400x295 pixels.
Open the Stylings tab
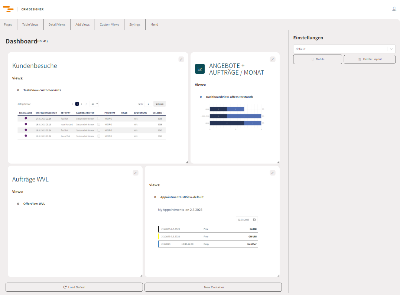point(135,24)
